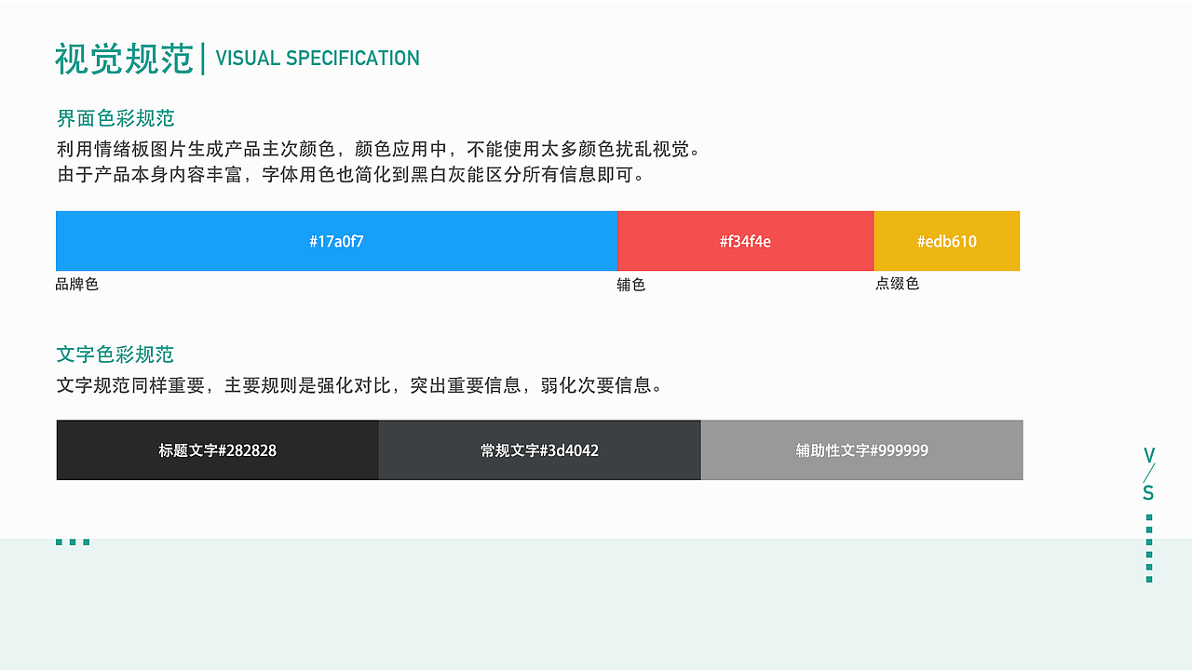Click the 界面色彩规范 section heading
The height and width of the screenshot is (670, 1192).
coord(115,118)
